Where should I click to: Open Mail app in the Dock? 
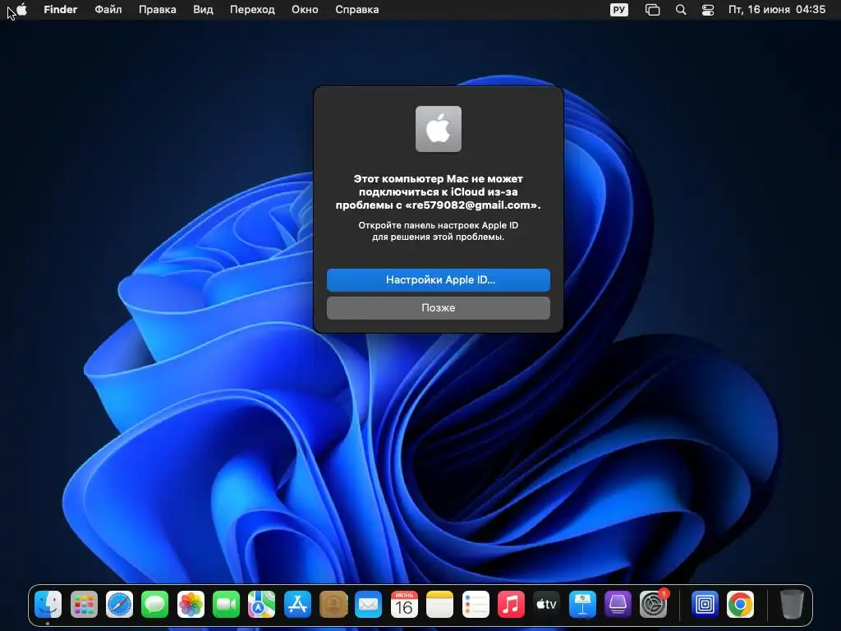(x=369, y=604)
